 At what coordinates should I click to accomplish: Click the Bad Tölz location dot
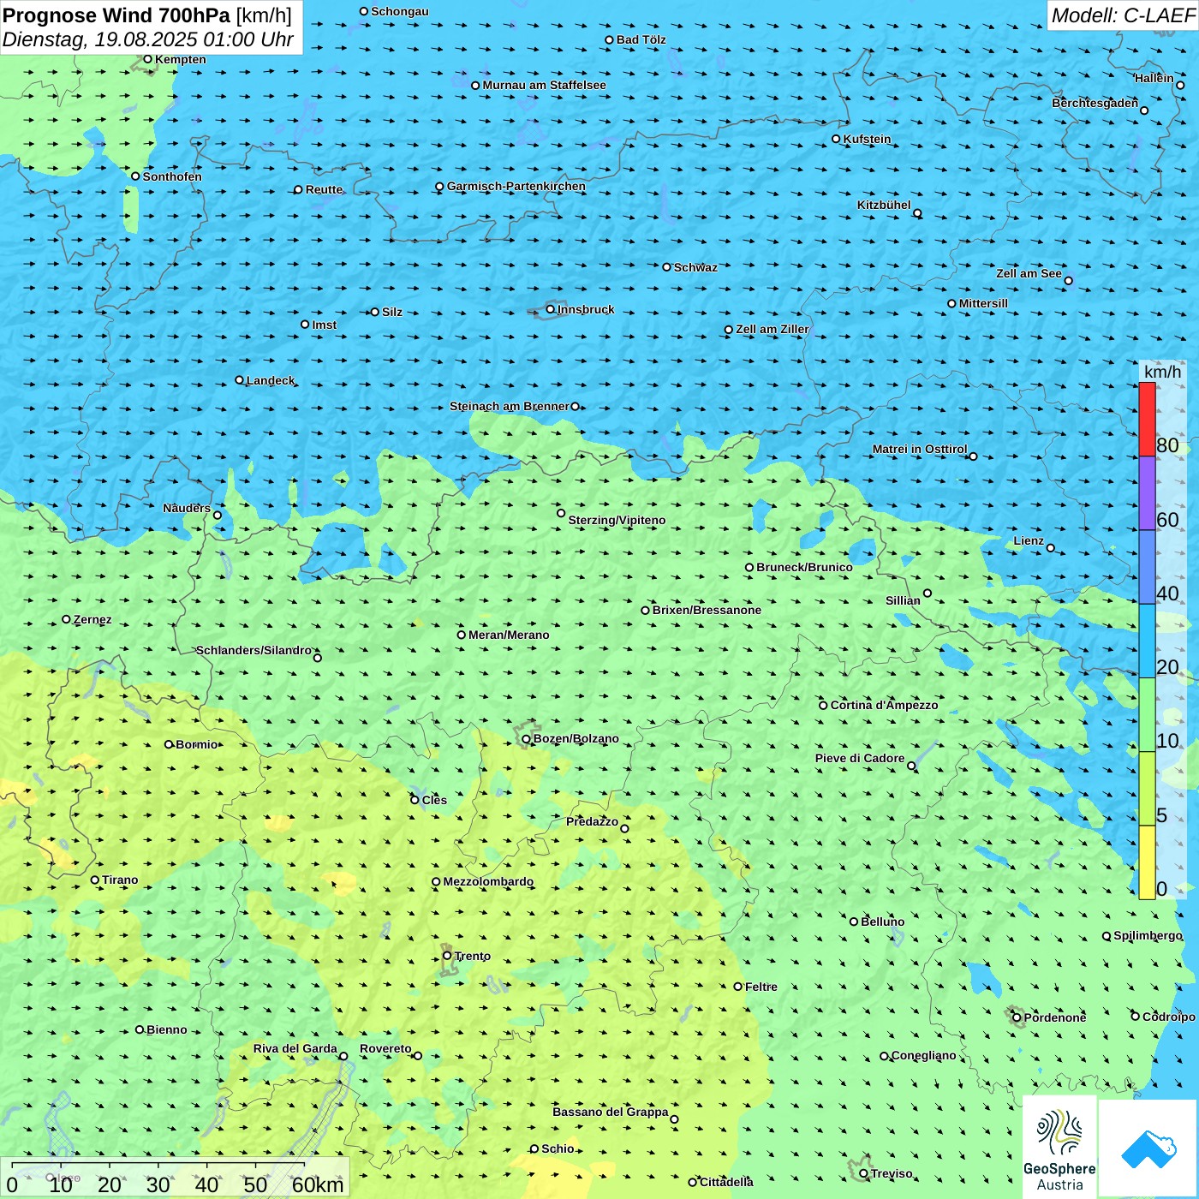click(x=610, y=39)
